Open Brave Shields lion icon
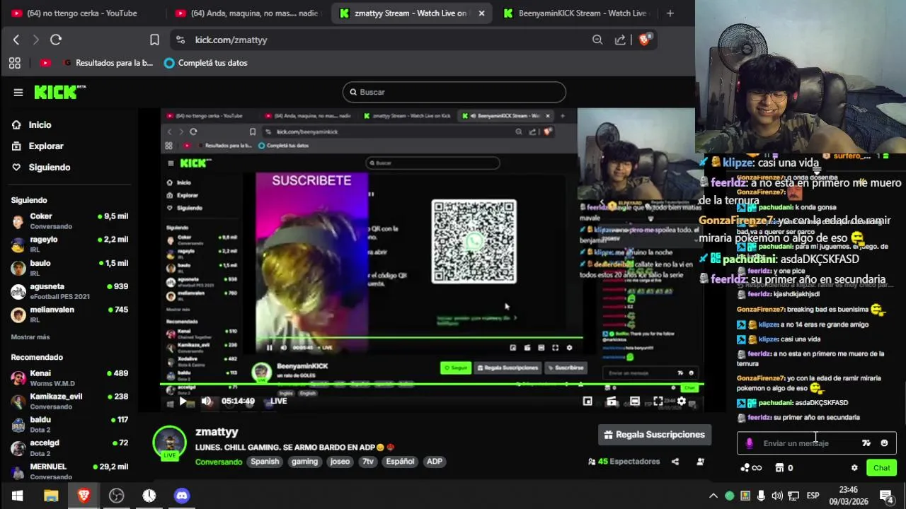This screenshot has width=906, height=509. (x=645, y=40)
